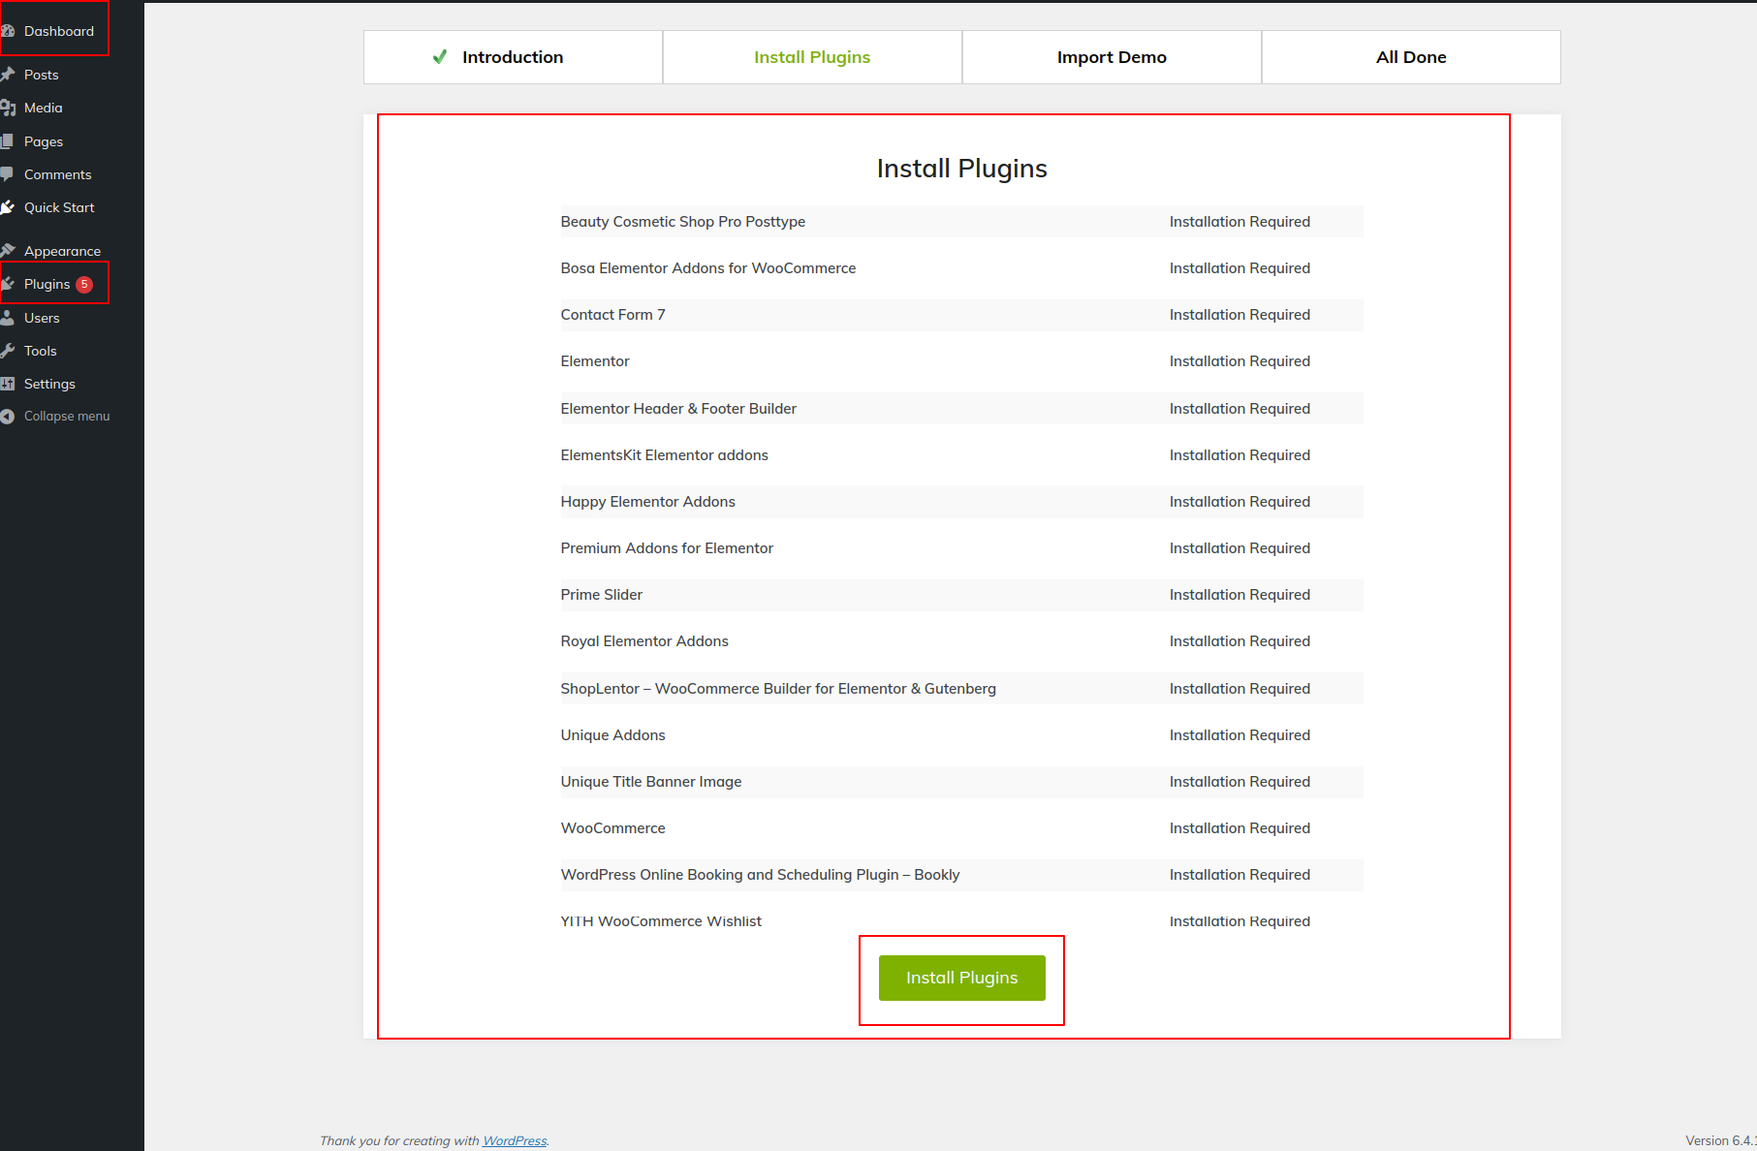The image size is (1757, 1151).
Task: Click the Users person icon
Action: tap(8, 318)
